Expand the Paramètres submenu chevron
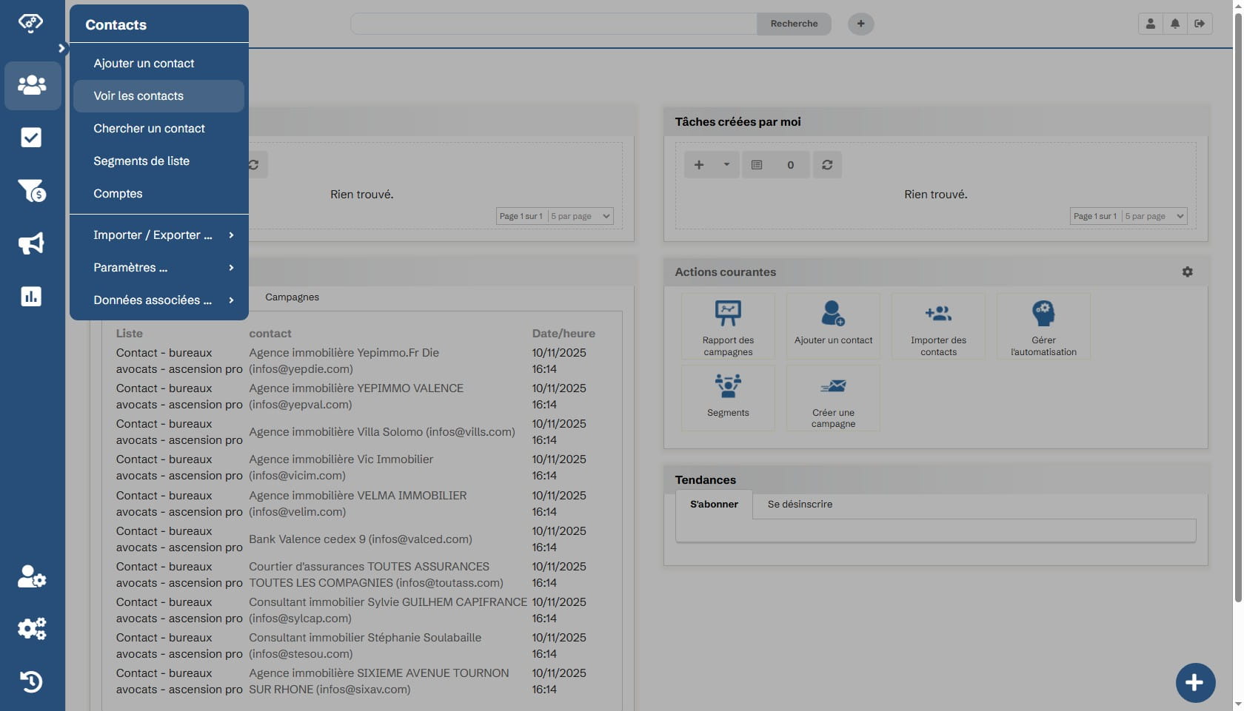 pos(231,268)
